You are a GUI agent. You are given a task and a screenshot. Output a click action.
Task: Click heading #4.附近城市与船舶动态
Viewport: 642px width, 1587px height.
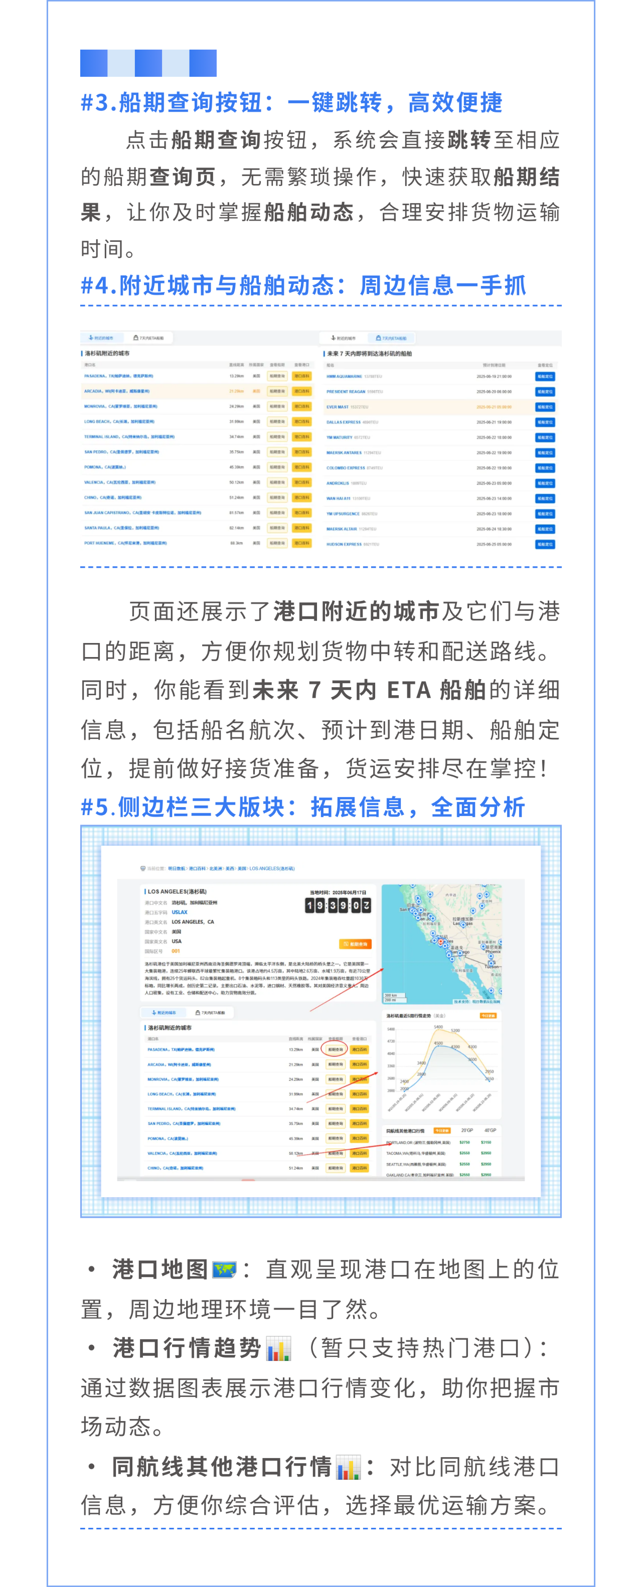click(x=304, y=285)
